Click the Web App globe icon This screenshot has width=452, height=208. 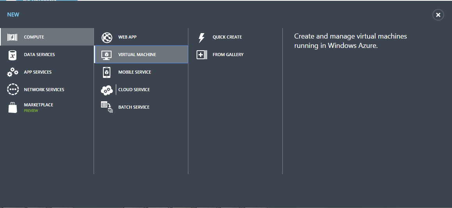click(x=106, y=37)
